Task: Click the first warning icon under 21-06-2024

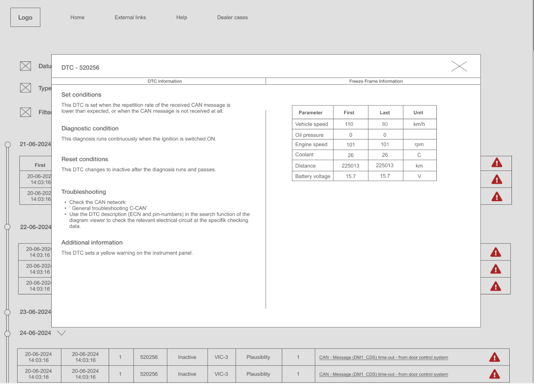Action: (x=496, y=163)
